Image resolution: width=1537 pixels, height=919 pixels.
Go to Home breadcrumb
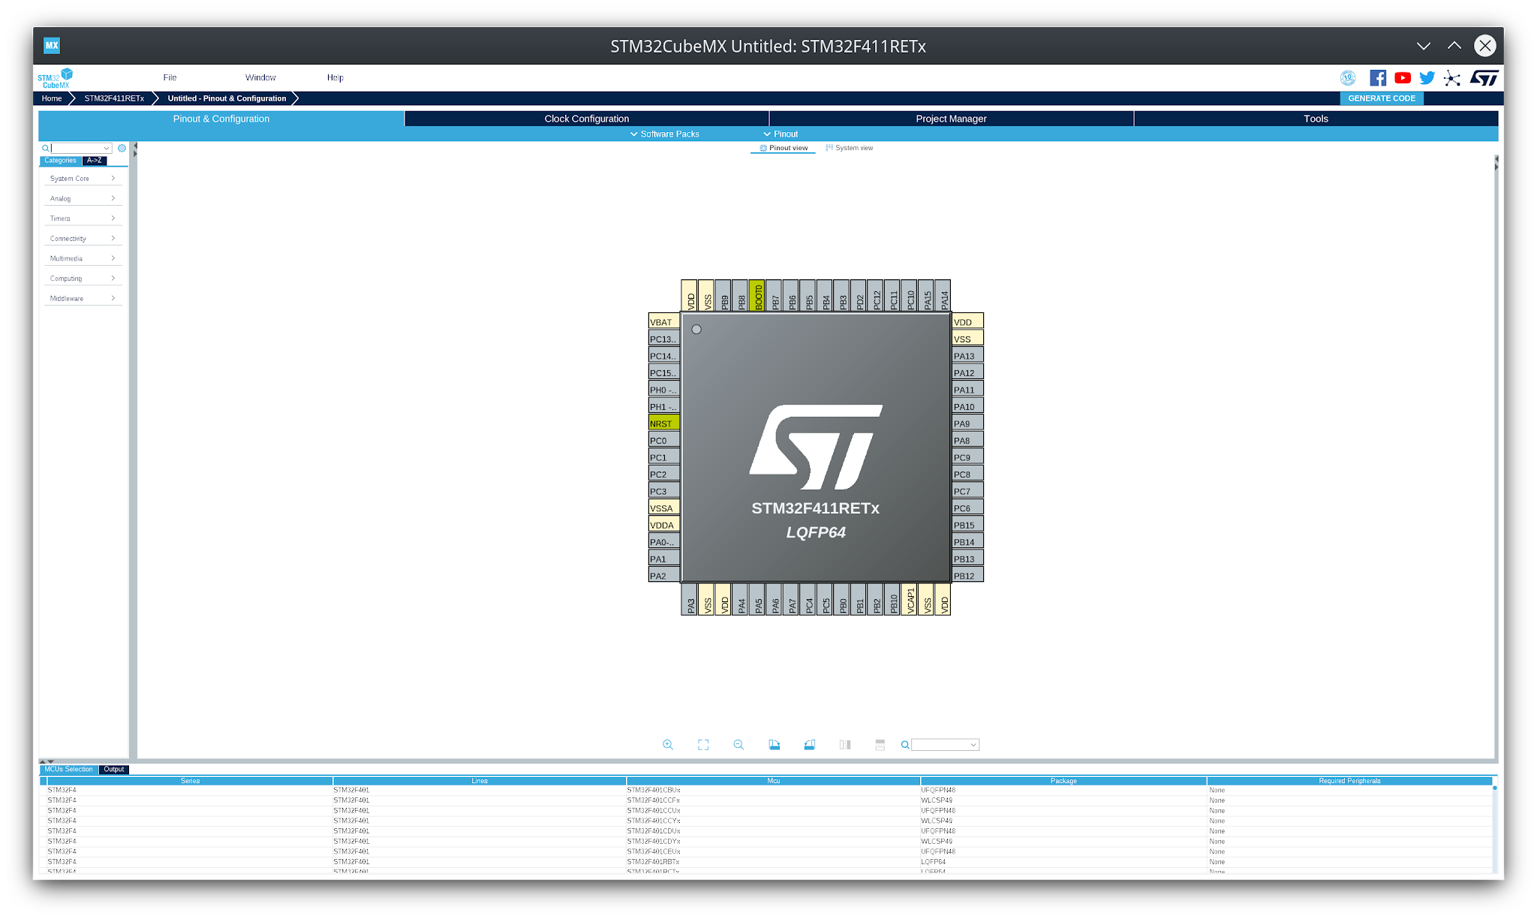point(52,98)
